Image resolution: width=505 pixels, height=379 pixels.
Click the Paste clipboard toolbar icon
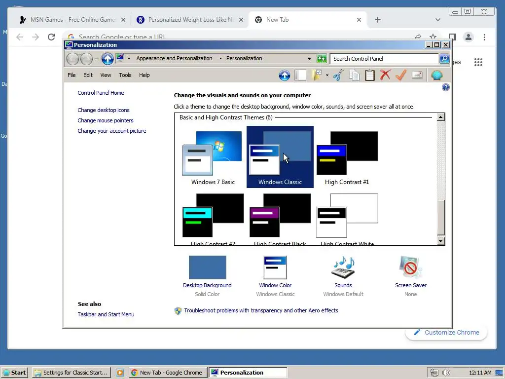coord(370,76)
